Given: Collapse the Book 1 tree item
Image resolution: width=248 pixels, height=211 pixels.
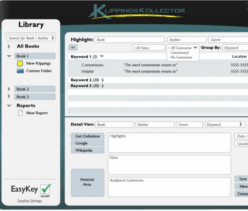Looking at the screenshot, I should pyautogui.click(x=9, y=56).
